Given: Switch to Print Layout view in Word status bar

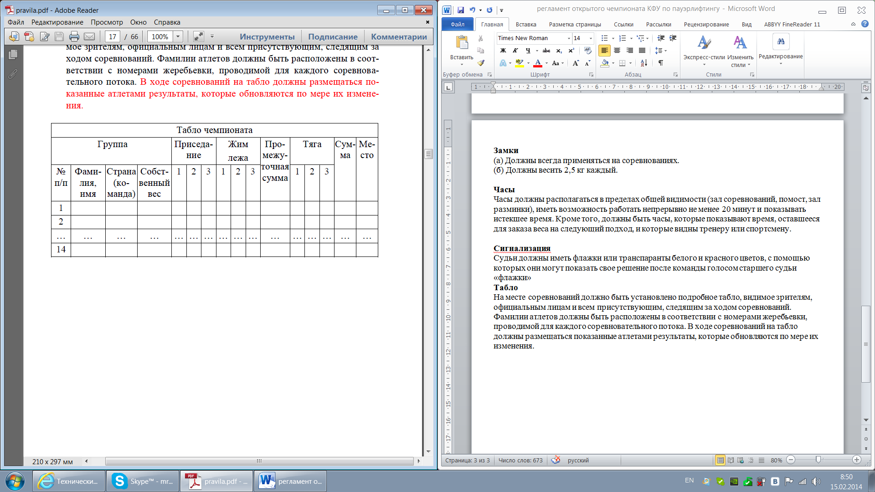Looking at the screenshot, I should pyautogui.click(x=720, y=460).
